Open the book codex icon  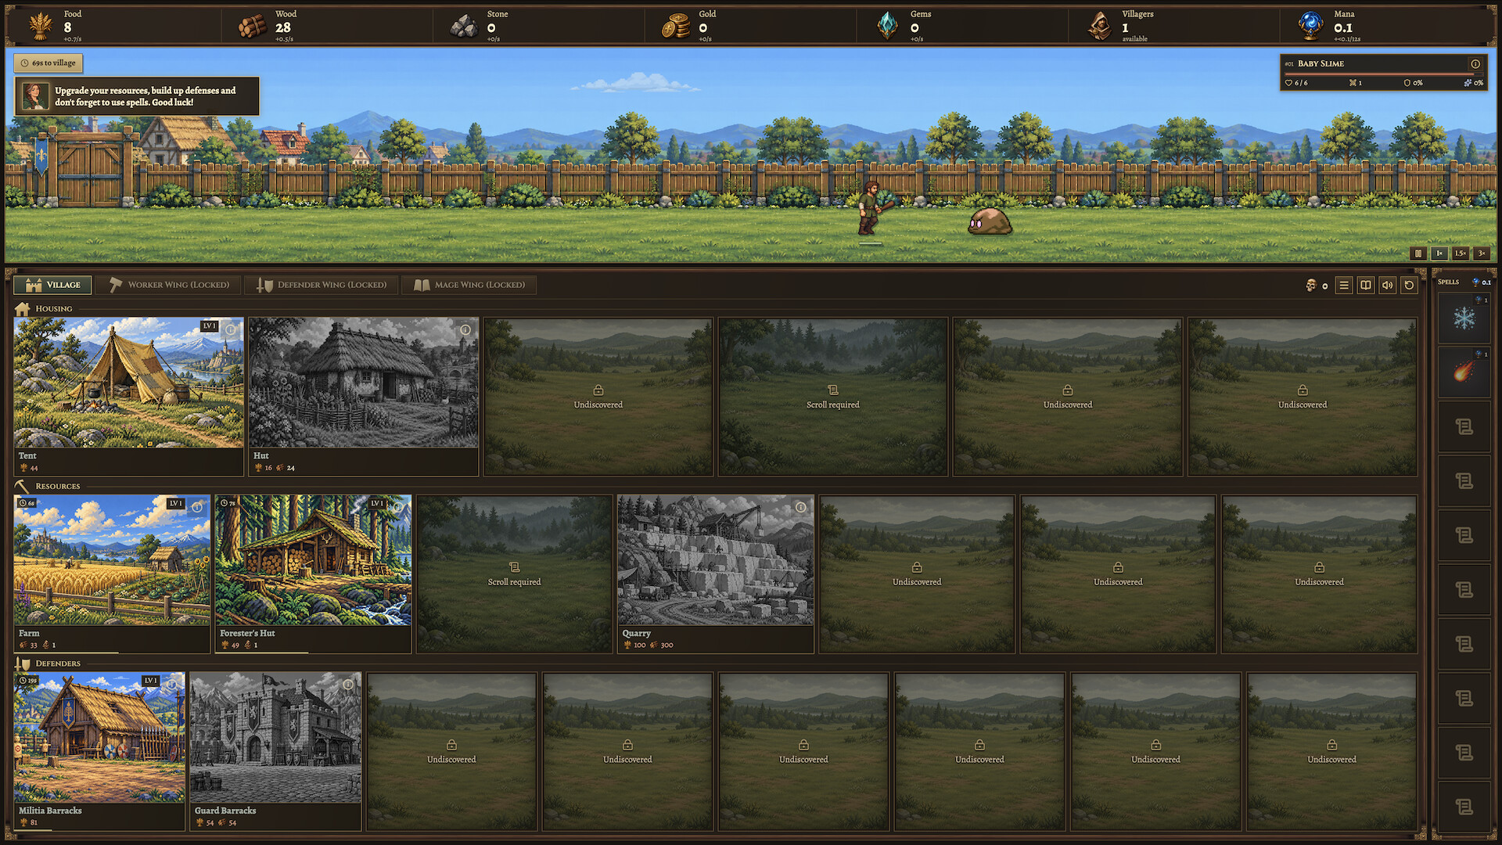coord(1366,286)
